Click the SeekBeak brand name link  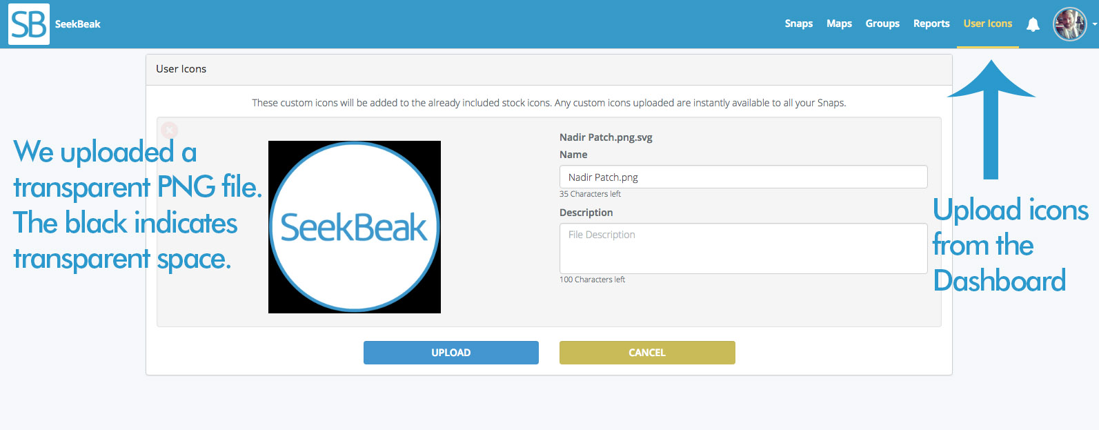[x=78, y=24]
